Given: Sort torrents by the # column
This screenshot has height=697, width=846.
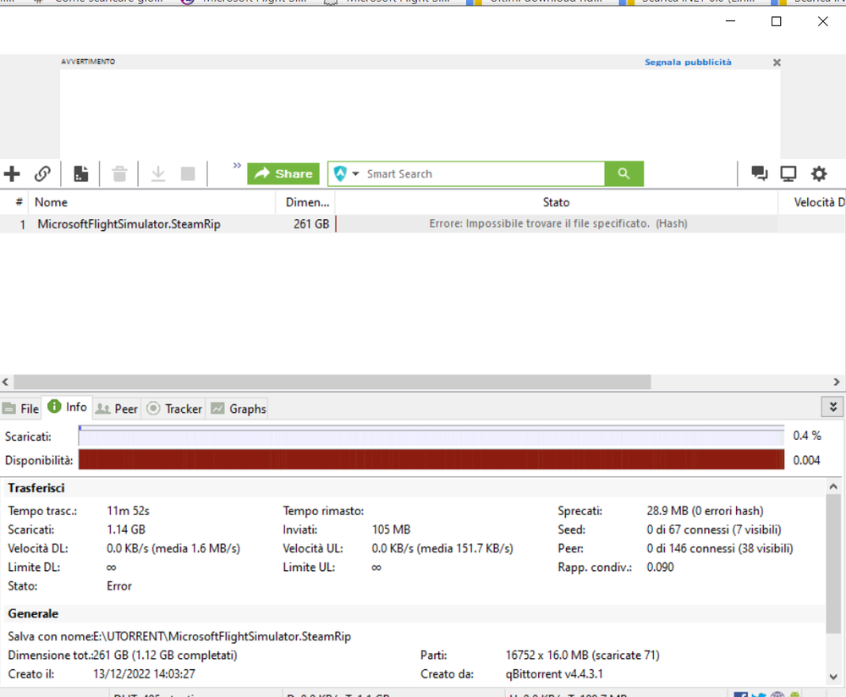Looking at the screenshot, I should pos(19,202).
